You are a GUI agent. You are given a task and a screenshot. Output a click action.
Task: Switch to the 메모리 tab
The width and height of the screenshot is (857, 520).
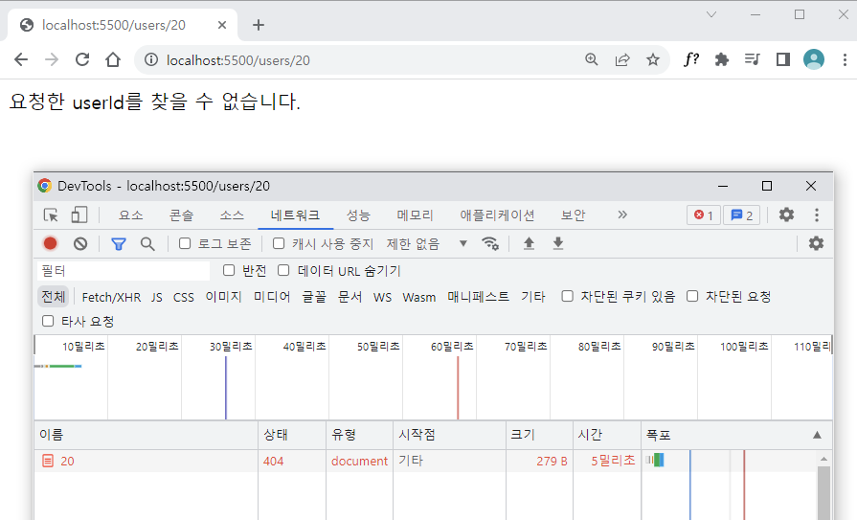tap(415, 215)
